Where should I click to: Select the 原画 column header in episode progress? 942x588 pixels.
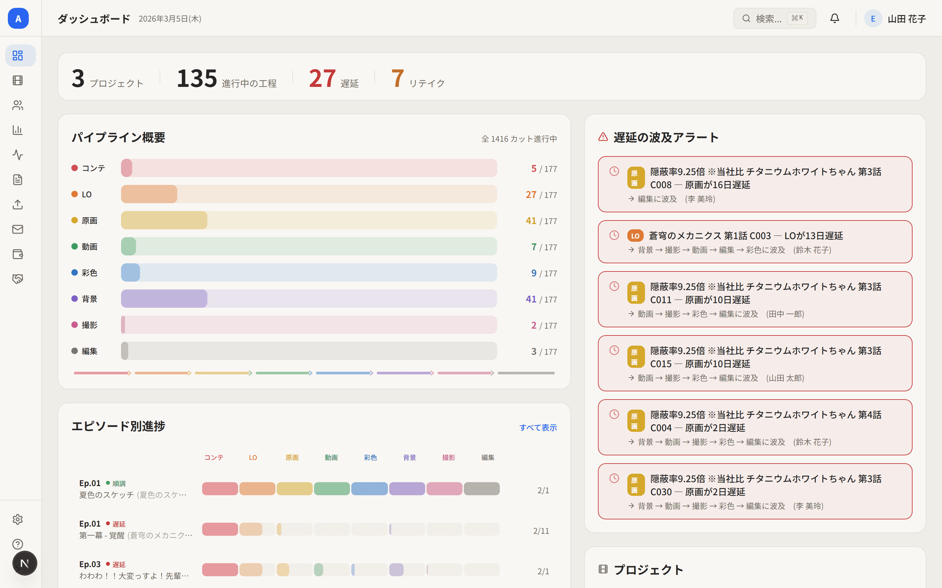[x=292, y=457]
